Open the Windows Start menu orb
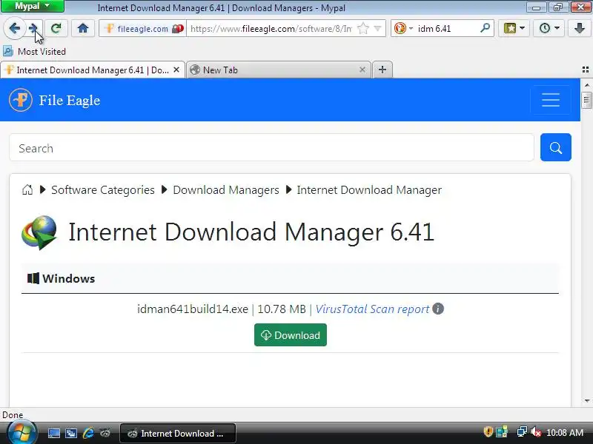This screenshot has width=593, height=444. click(x=22, y=433)
